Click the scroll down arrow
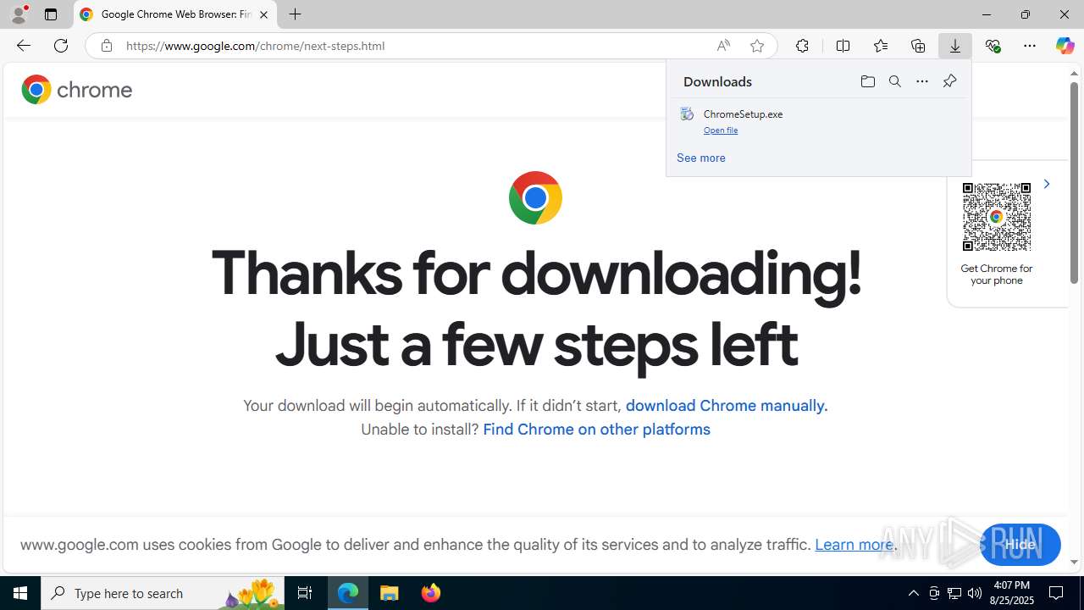The width and height of the screenshot is (1084, 610). 1074,562
